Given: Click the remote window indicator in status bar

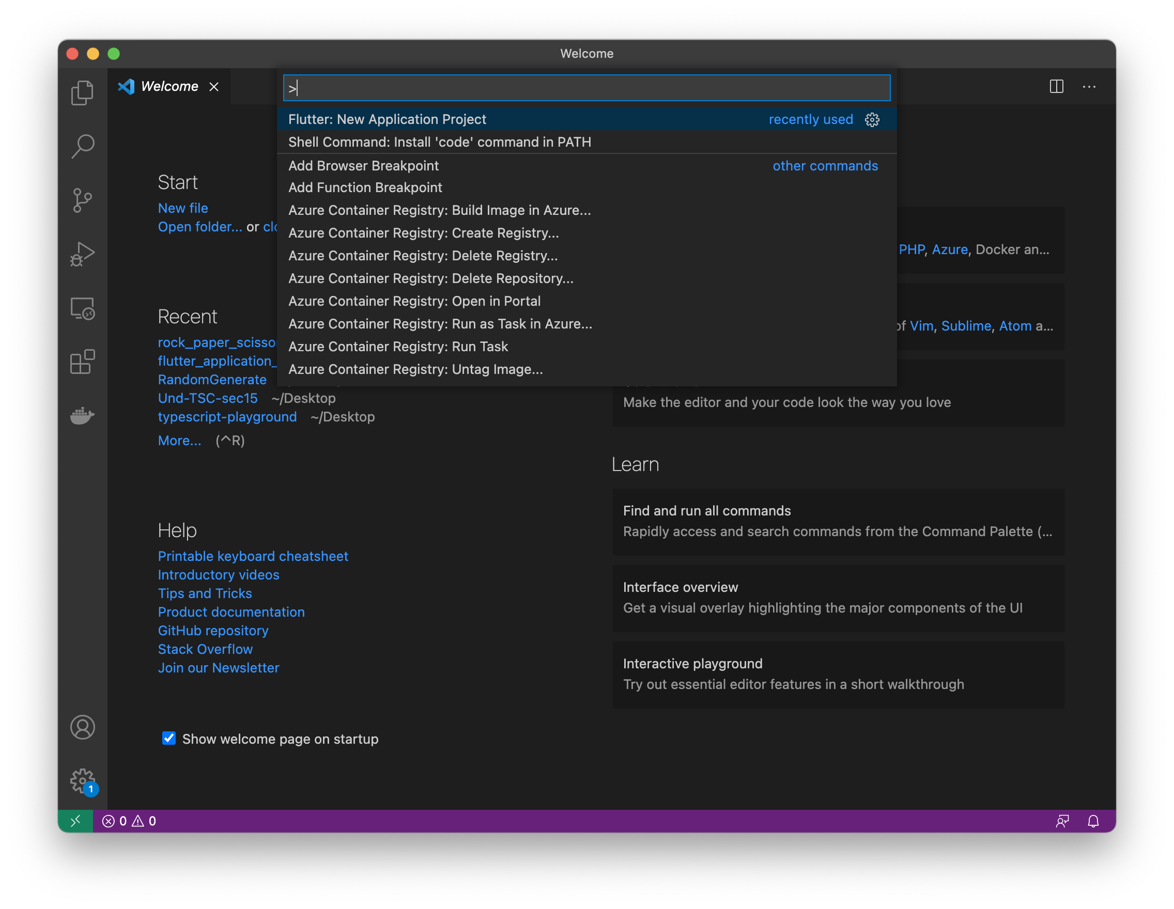Looking at the screenshot, I should click(75, 821).
